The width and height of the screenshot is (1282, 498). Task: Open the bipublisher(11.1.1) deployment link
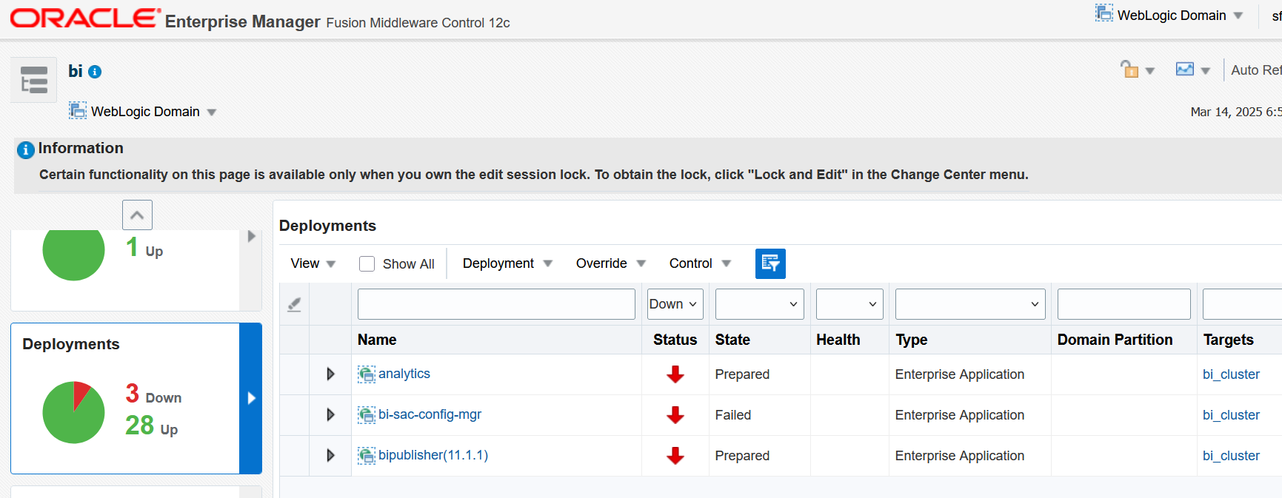click(x=433, y=455)
